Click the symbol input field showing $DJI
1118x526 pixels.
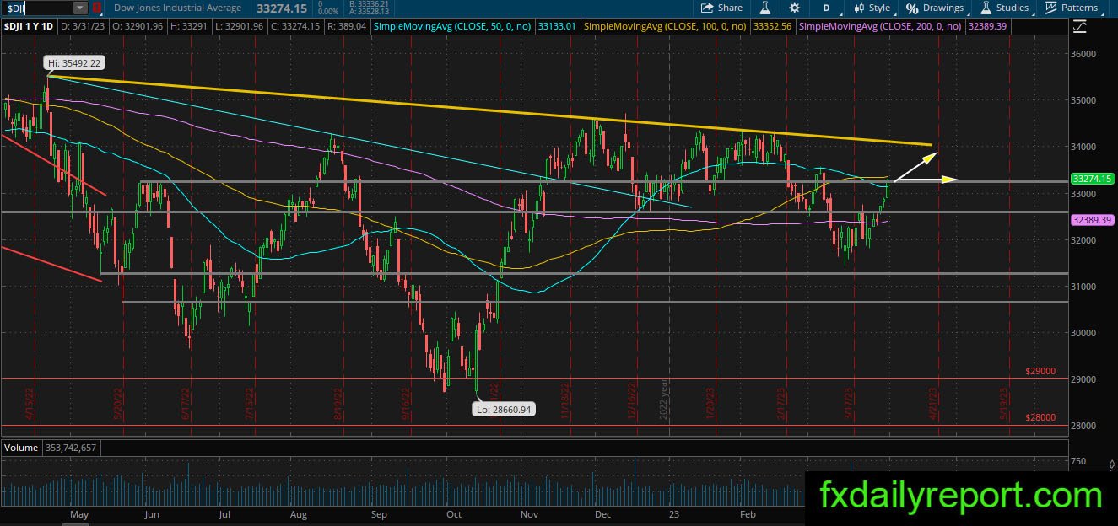[36, 8]
